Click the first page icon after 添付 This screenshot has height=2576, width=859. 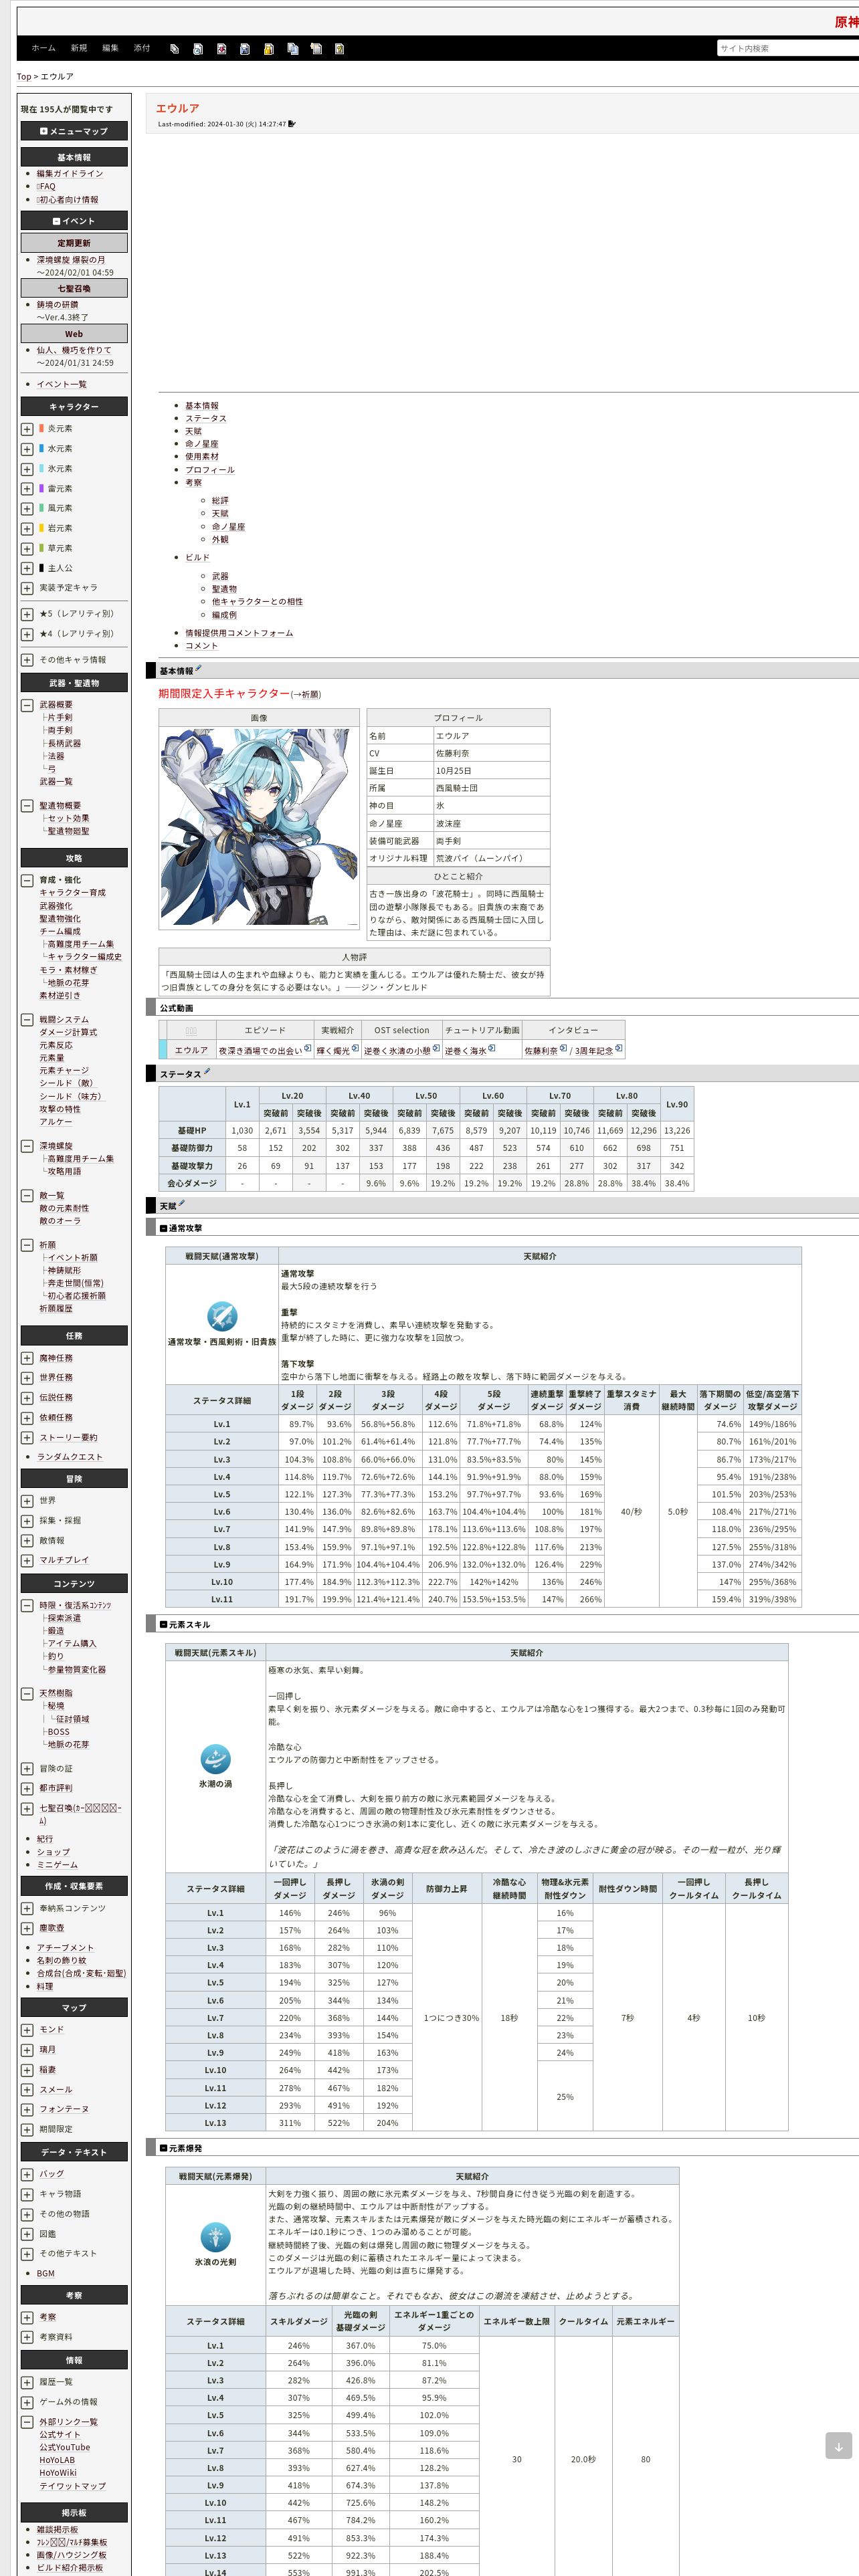click(x=174, y=48)
